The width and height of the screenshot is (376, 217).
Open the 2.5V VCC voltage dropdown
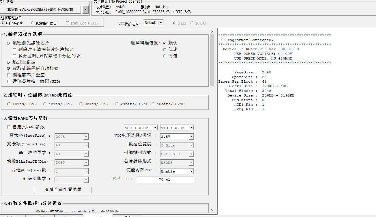click(191, 137)
